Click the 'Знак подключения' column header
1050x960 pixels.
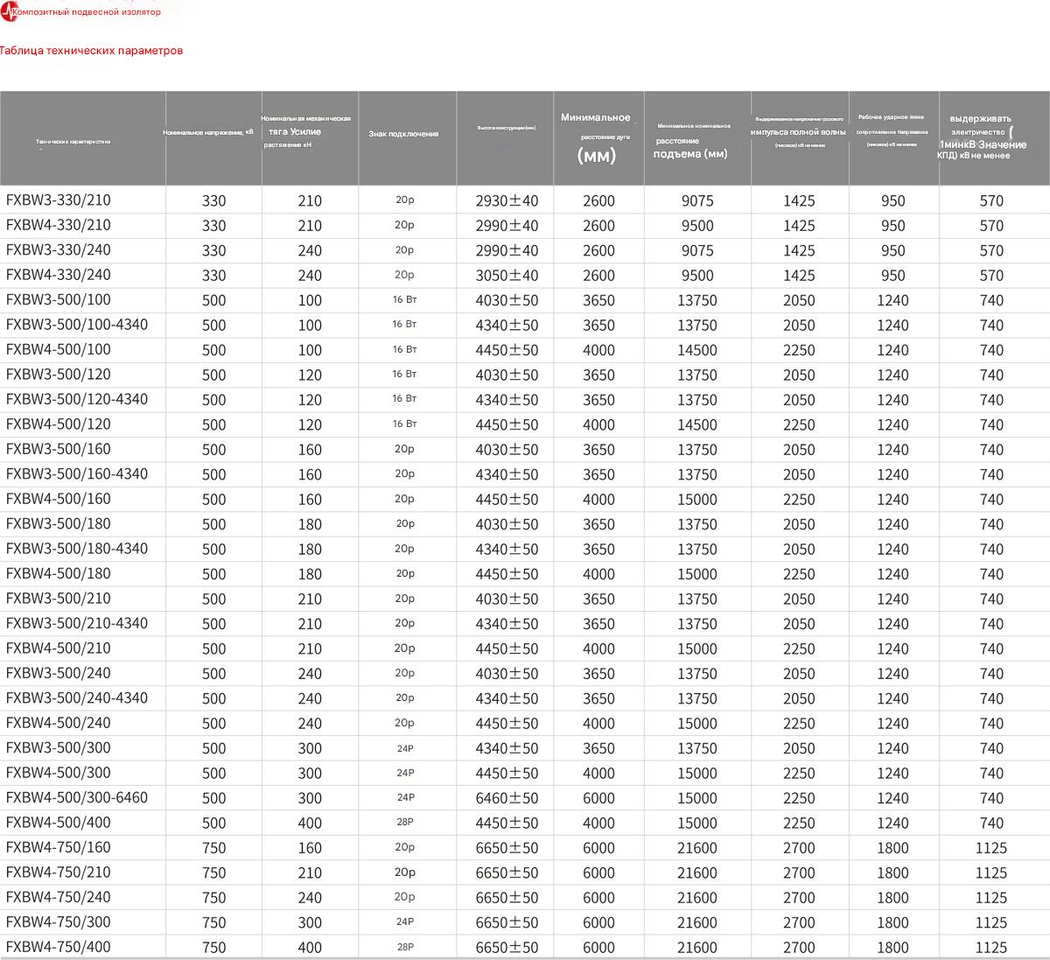(403, 134)
